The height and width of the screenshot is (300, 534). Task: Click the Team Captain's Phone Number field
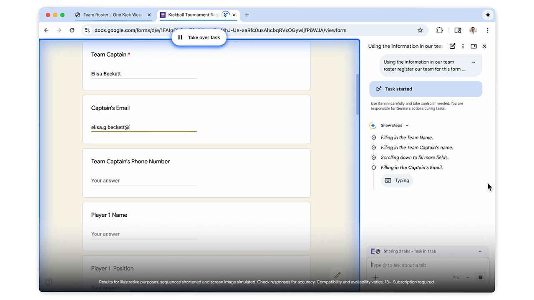pos(144,181)
